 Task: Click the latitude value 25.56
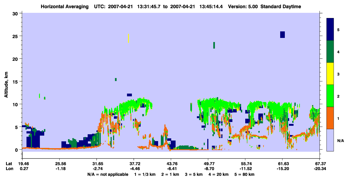[x=60, y=164]
